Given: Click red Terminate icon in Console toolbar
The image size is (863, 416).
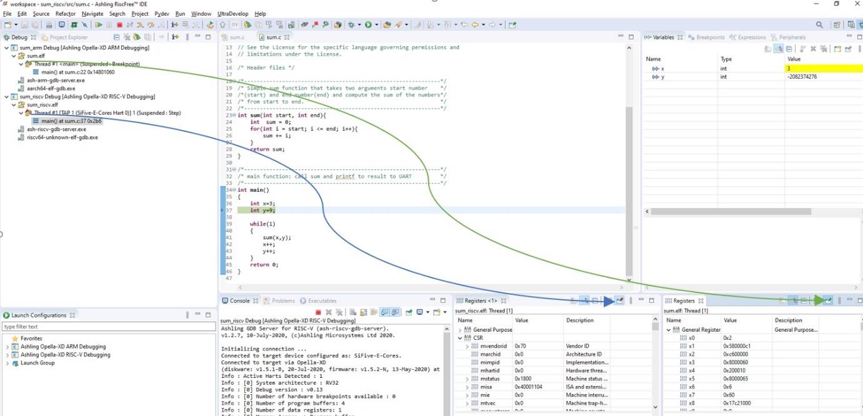Looking at the screenshot, I should point(318,312).
